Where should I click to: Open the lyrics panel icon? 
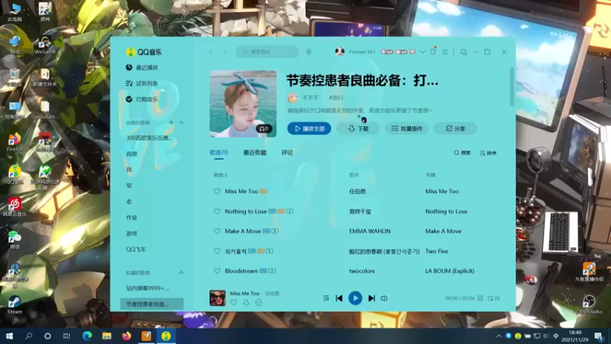point(480,298)
